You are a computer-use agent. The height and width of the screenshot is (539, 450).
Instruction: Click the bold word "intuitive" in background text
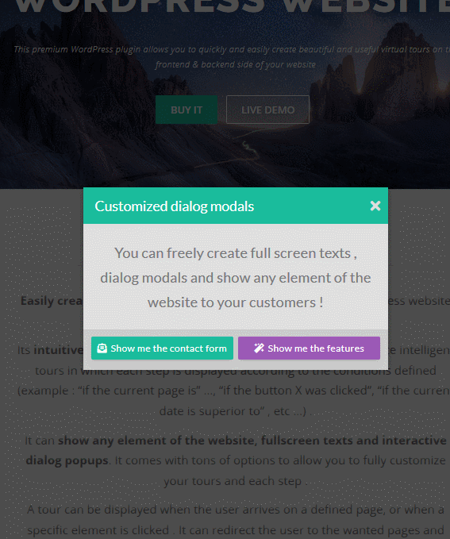tap(59, 350)
